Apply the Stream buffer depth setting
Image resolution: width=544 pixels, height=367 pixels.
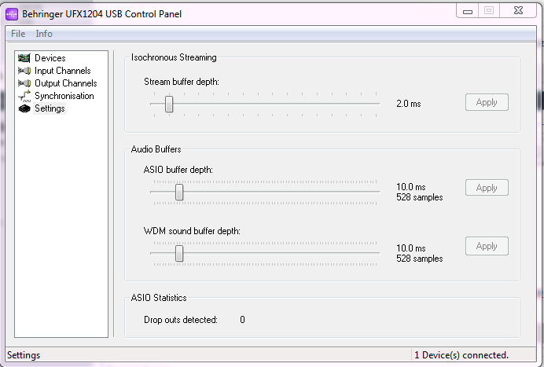coord(487,102)
